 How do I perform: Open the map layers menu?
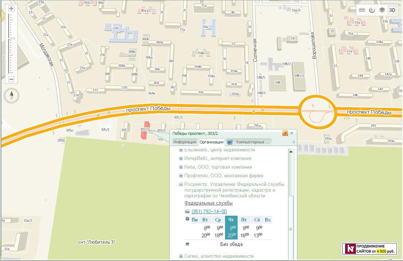(x=382, y=10)
